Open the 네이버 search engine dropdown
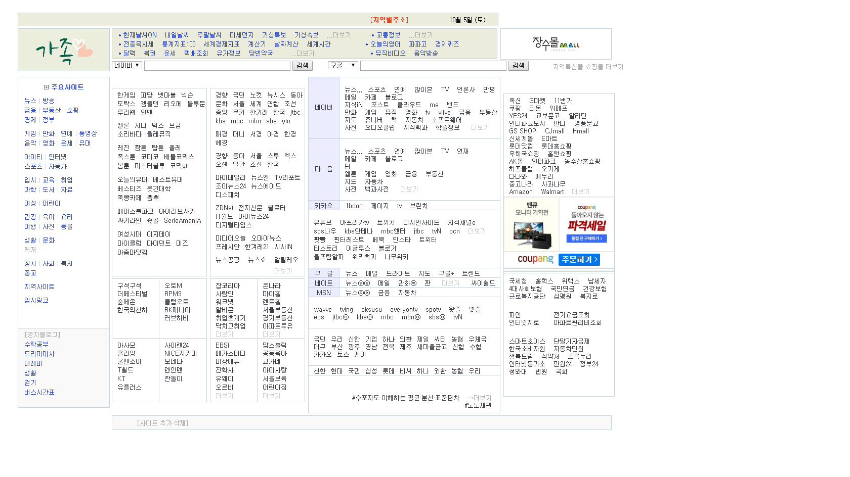 point(127,65)
